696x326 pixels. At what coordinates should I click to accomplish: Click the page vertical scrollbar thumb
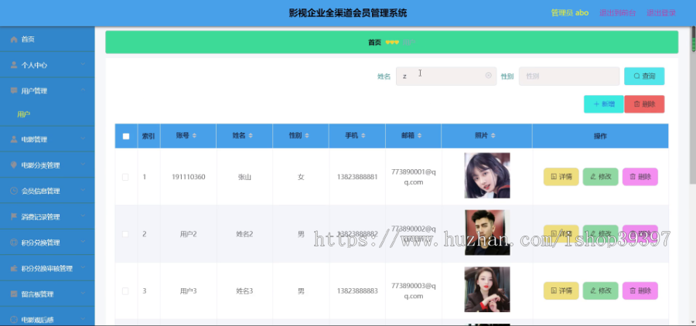[693, 107]
